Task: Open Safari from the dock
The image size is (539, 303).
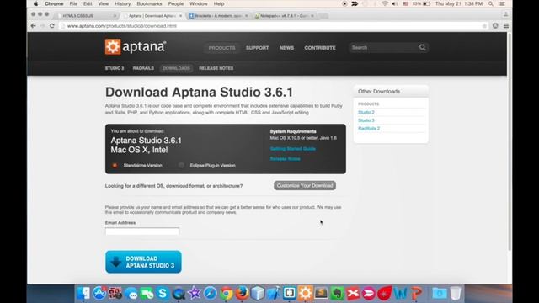Action: click(x=210, y=293)
